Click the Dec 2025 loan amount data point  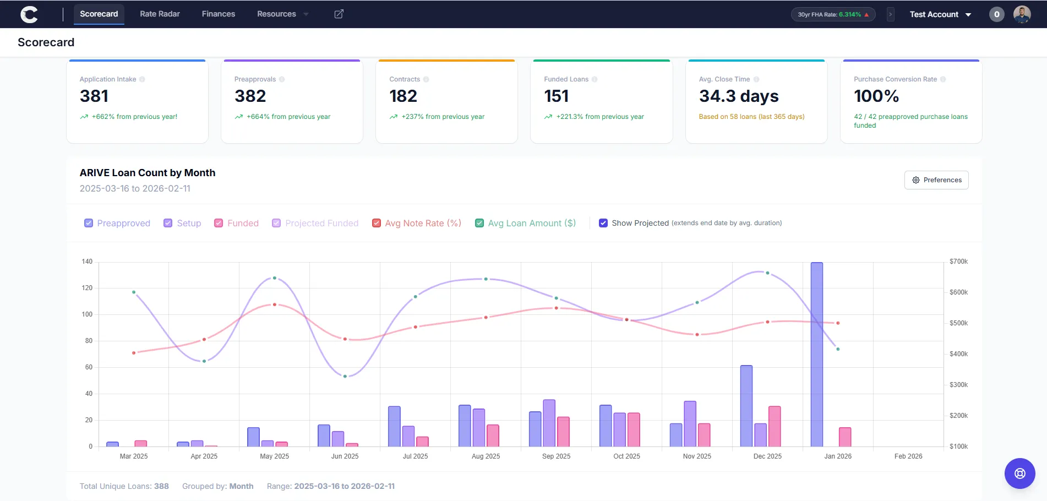pos(767,273)
